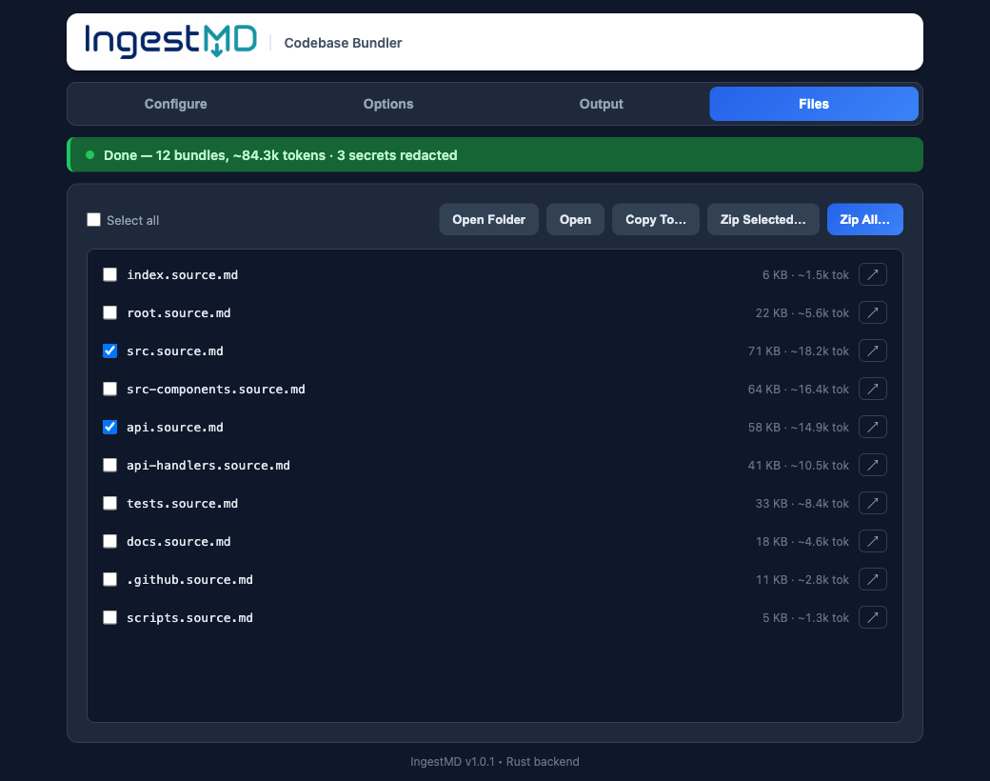Click the '33 KB · ~8.4k tok' size text
990x781 pixels.
pyautogui.click(x=802, y=504)
